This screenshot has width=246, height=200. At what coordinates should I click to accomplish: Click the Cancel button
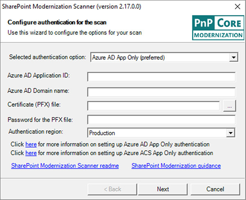(215, 189)
